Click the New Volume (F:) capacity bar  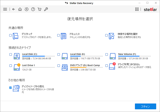[134, 56]
